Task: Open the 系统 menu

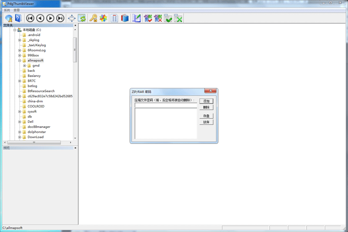Action: click(x=7, y=10)
